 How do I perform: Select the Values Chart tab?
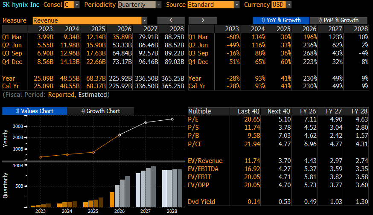coord(35,111)
